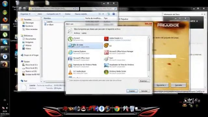Sort by Fecha de modificación column header
208x117 pixels.
[x=94, y=18]
